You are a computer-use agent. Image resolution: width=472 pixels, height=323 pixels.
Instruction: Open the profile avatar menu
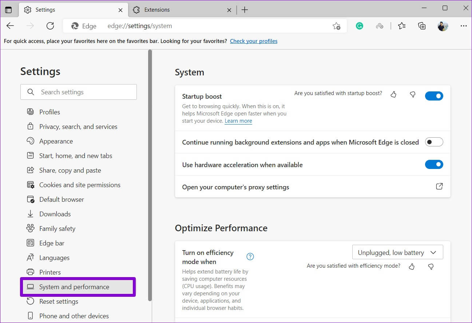coord(443,26)
